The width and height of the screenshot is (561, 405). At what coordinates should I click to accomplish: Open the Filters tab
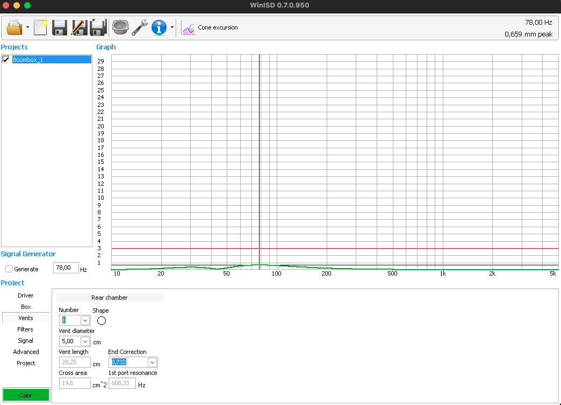click(x=26, y=329)
